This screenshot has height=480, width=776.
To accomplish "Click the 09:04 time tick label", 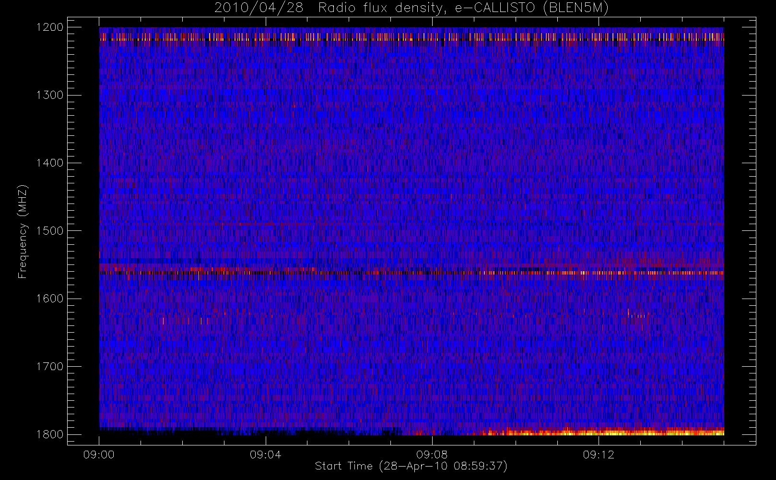I will pyautogui.click(x=265, y=455).
